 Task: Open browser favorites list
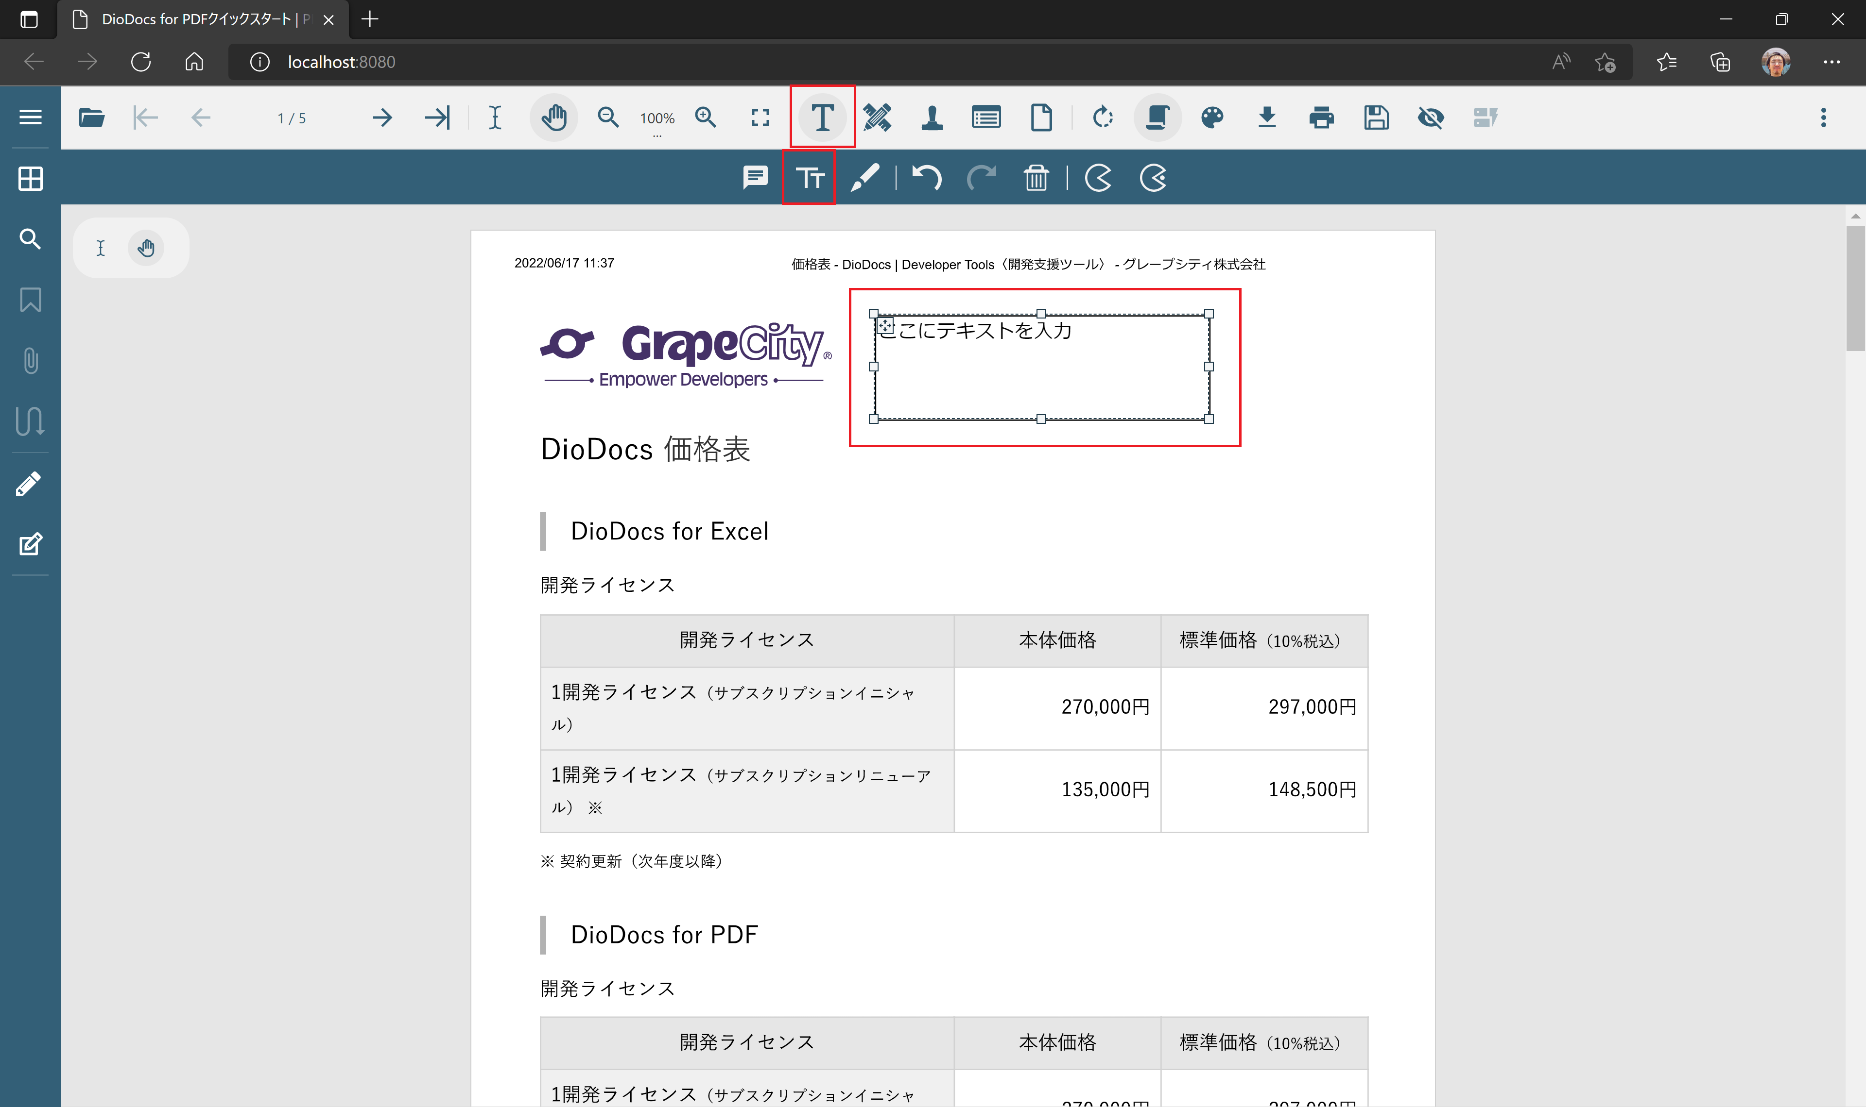(1666, 62)
